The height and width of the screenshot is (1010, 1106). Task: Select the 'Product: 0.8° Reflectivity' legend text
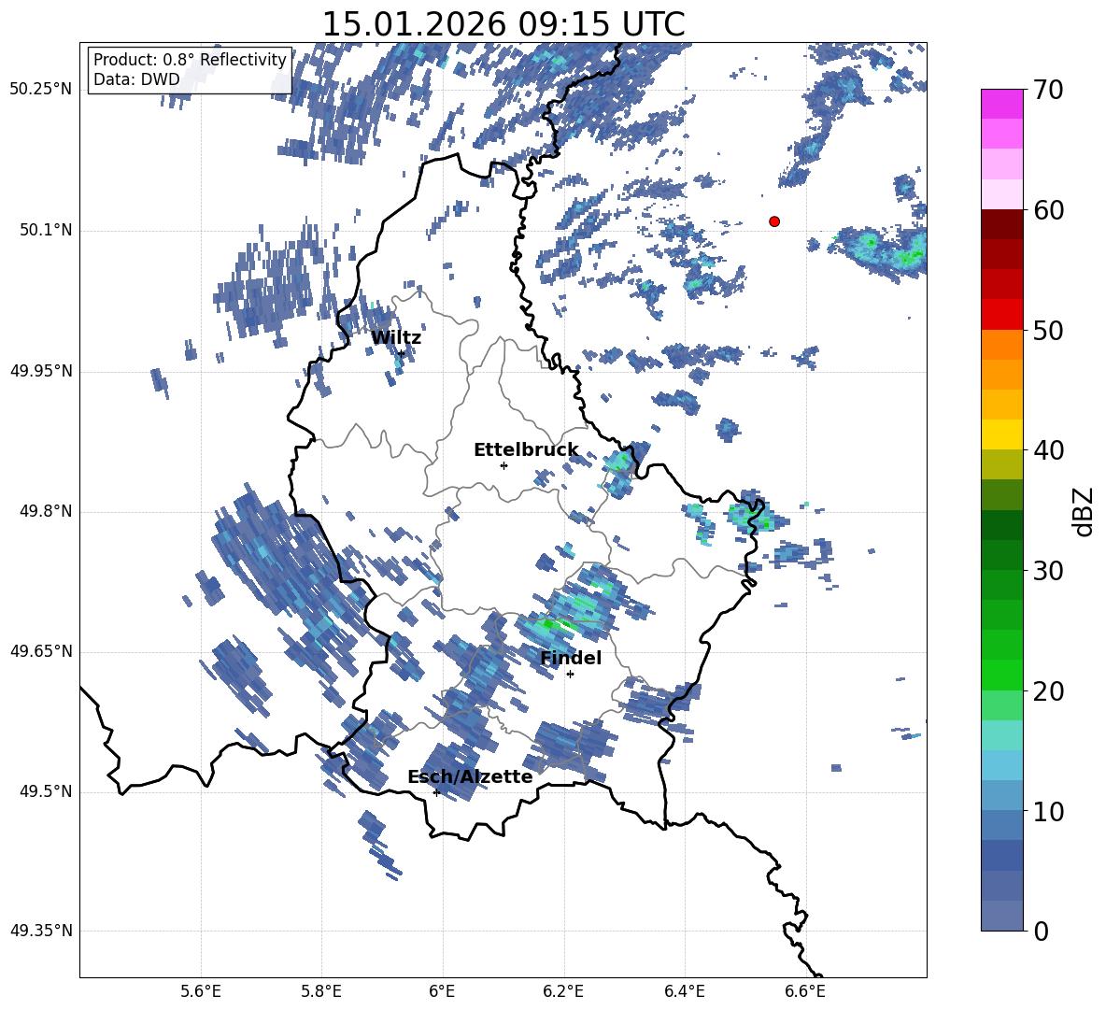point(190,60)
